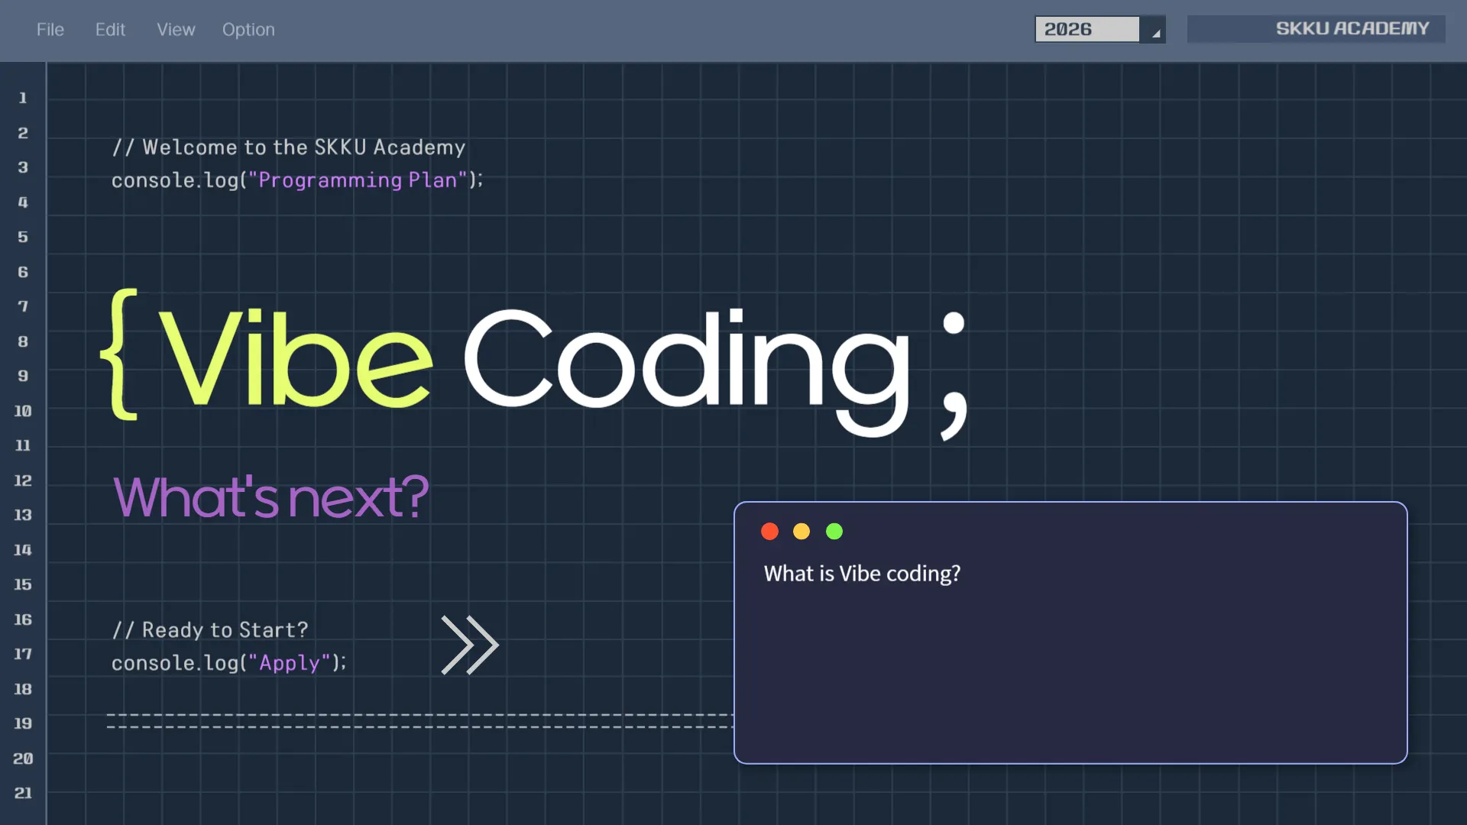
Task: Select line number 21 in gutter
Action: pyautogui.click(x=23, y=793)
